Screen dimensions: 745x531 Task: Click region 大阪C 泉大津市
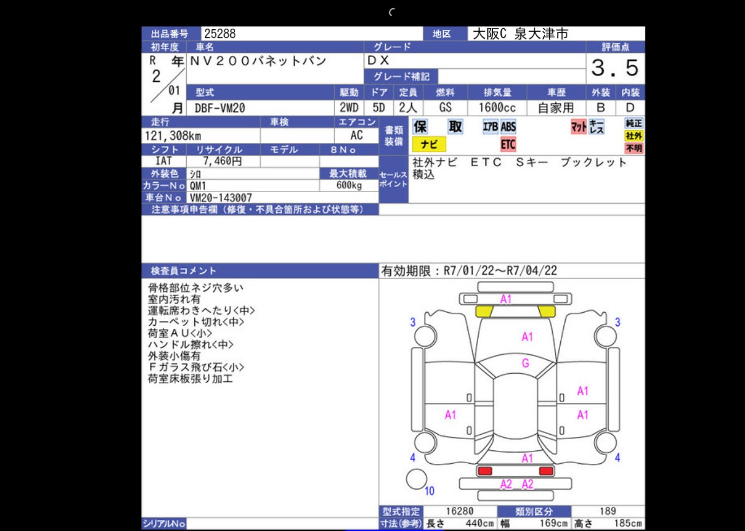coord(520,34)
